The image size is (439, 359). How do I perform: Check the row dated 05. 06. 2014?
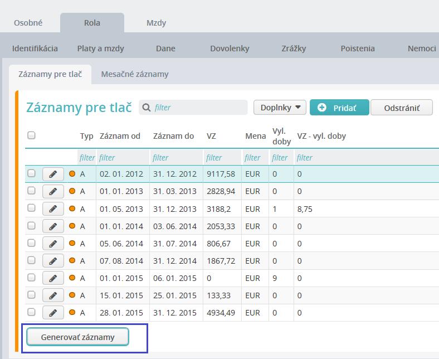pos(31,243)
